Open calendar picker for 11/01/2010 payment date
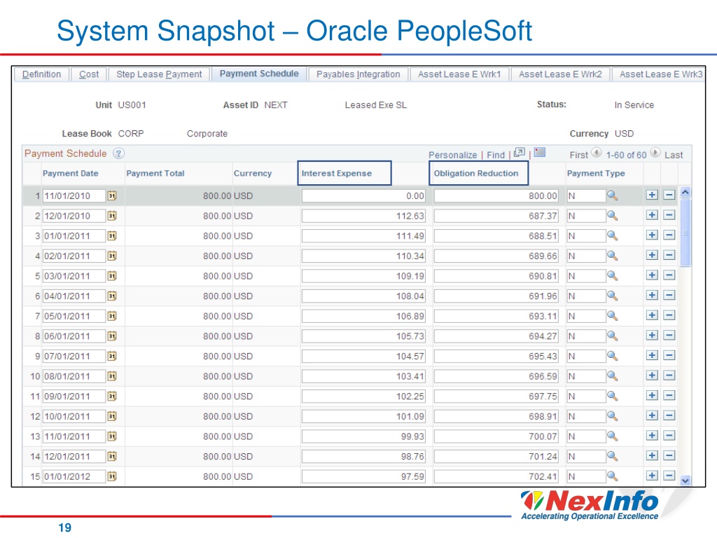717x538 pixels. [x=112, y=196]
